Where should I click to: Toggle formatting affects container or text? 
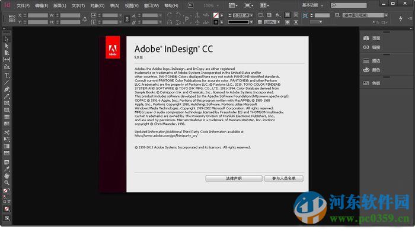pos(7,202)
